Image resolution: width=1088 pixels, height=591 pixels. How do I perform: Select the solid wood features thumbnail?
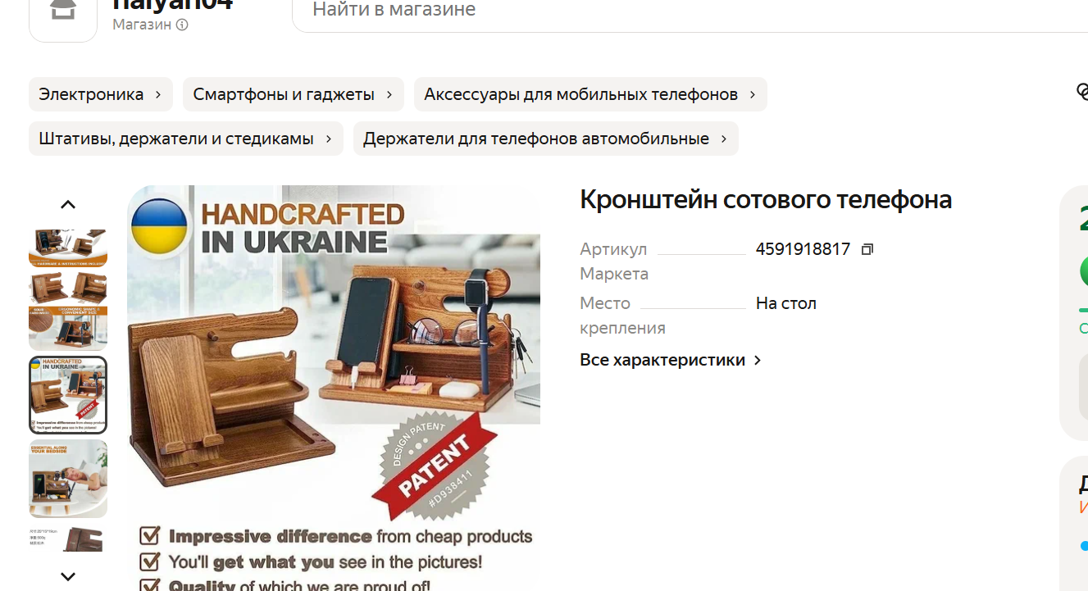pyautogui.click(x=68, y=311)
